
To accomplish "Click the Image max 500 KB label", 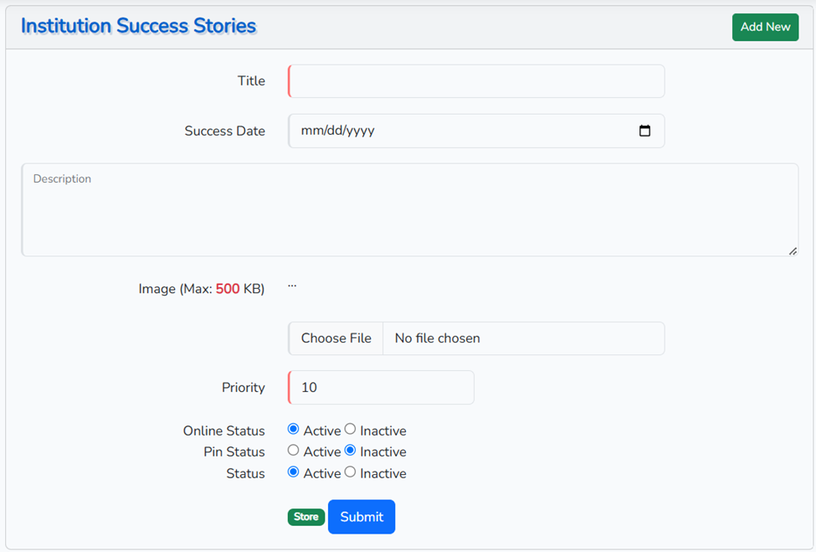I will pos(202,289).
